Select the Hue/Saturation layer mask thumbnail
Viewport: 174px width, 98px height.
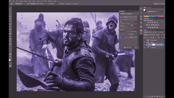(x=154, y=45)
